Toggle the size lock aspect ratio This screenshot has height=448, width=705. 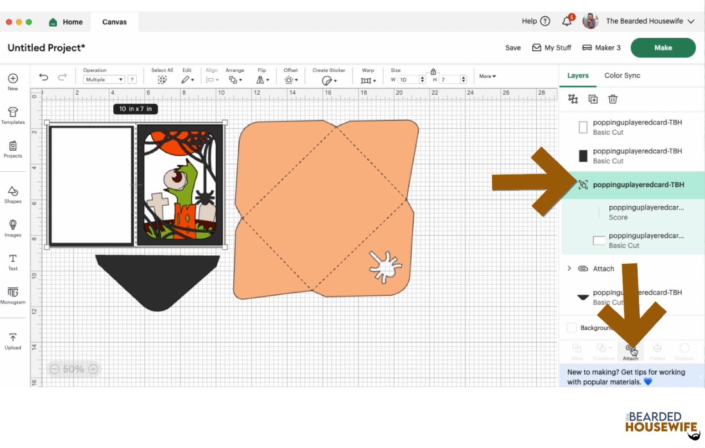click(x=433, y=72)
